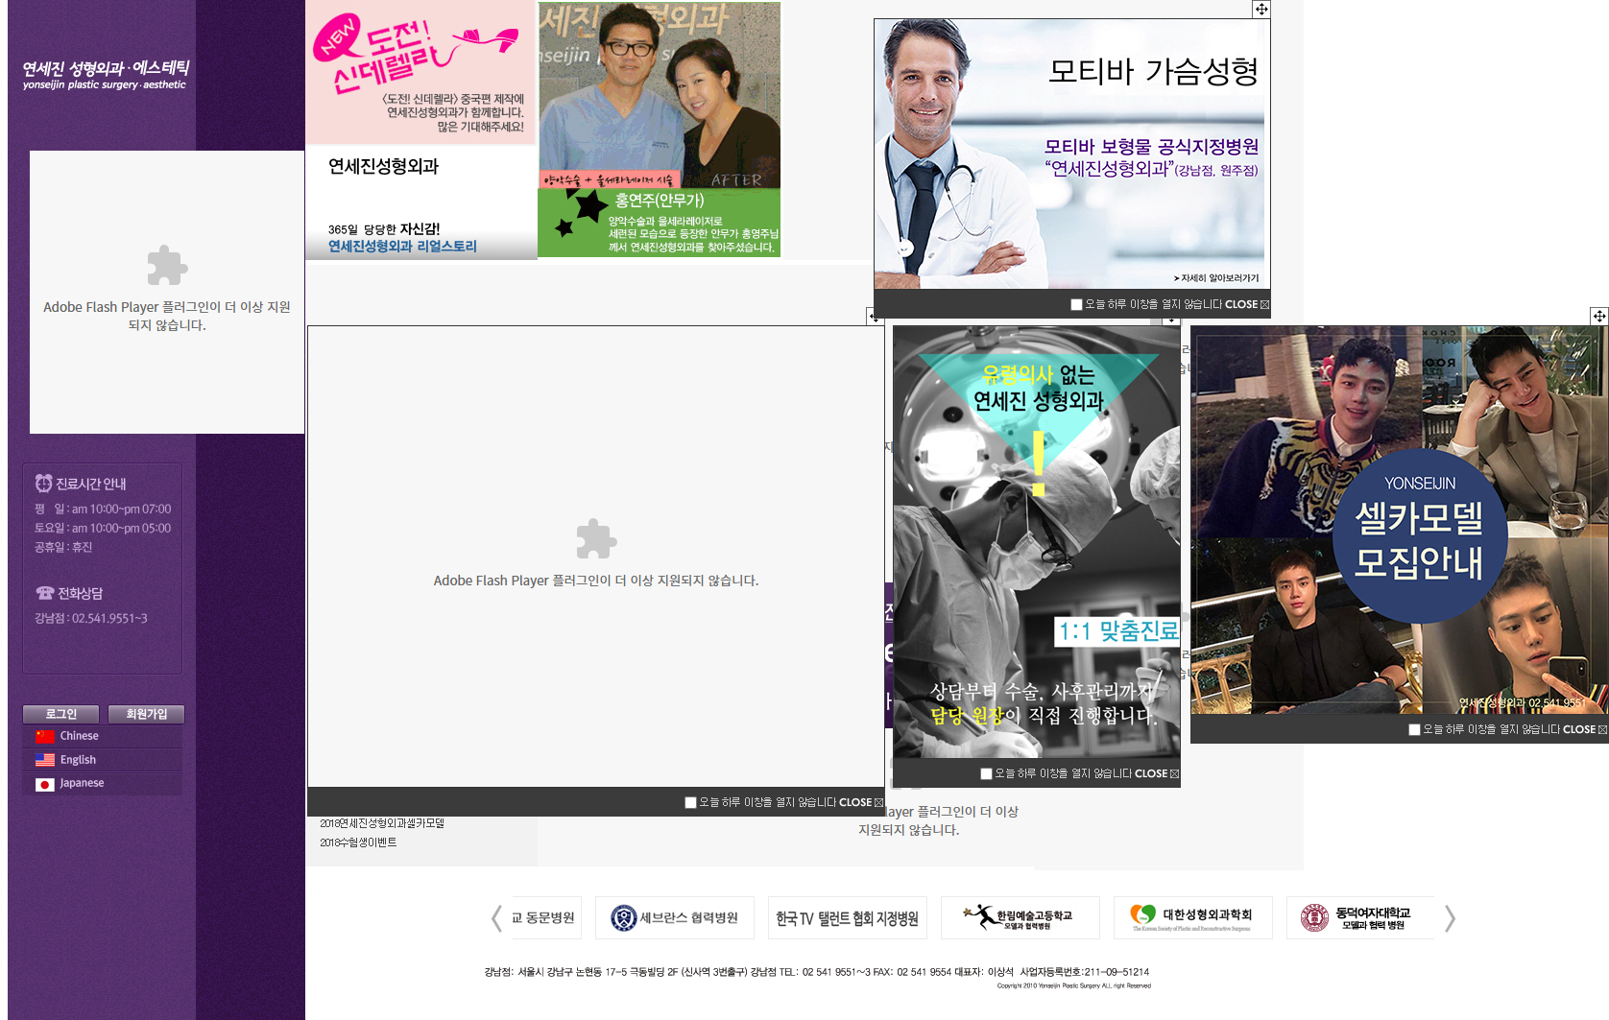Click CLOSE text on the surgery-photo popup
Screen dimensions: 1609x1020
tap(1151, 773)
